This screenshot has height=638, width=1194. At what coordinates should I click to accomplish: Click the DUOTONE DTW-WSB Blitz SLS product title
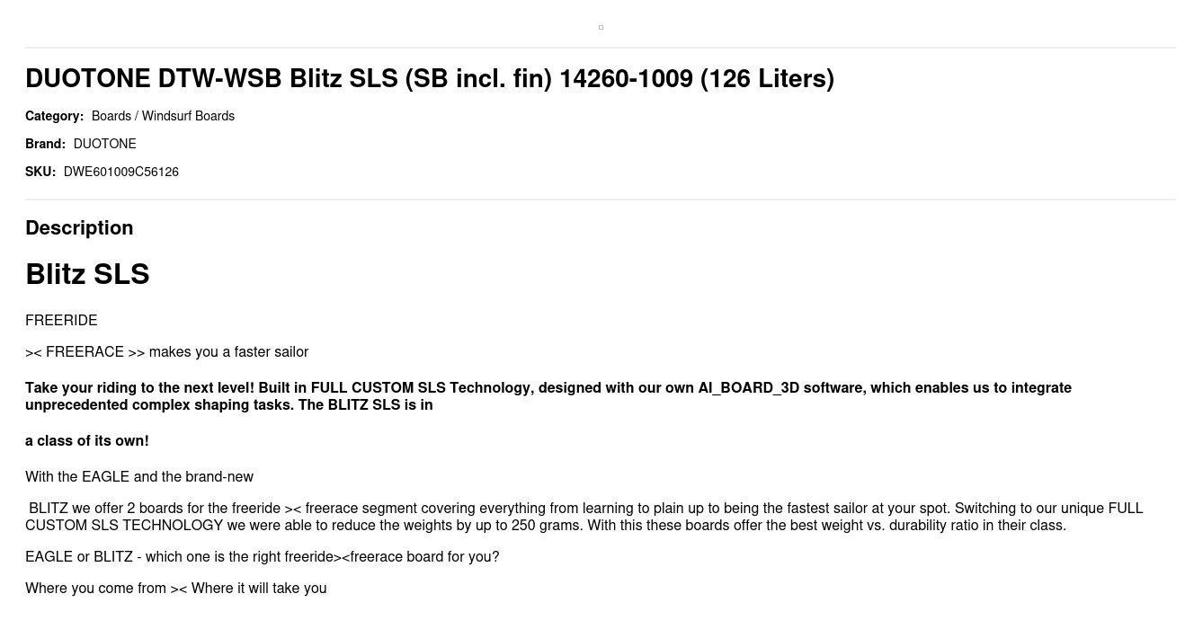tap(429, 79)
